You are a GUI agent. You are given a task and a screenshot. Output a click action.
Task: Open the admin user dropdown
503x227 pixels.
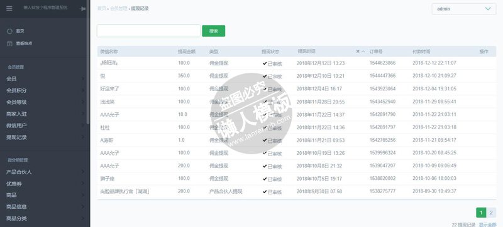pos(464,9)
